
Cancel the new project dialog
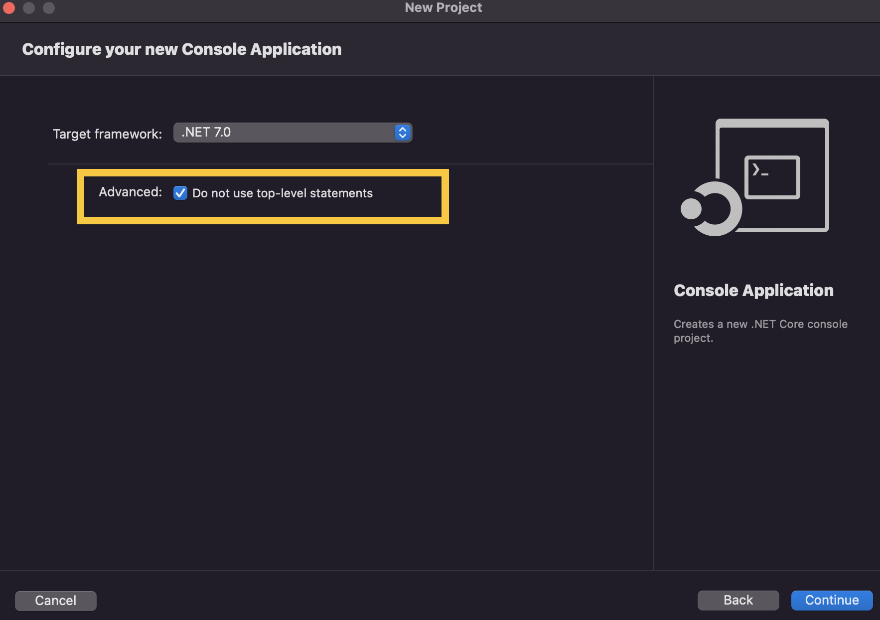pos(55,601)
